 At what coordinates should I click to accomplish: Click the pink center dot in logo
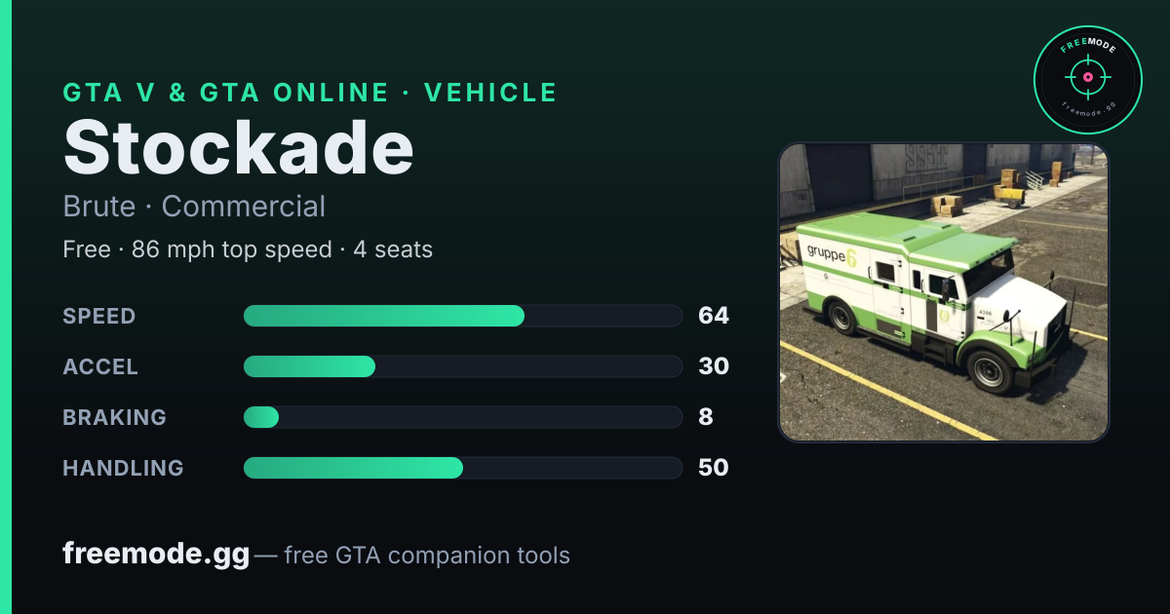(1087, 77)
